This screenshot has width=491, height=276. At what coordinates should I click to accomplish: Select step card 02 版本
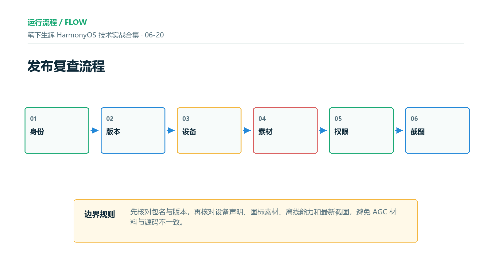click(133, 130)
